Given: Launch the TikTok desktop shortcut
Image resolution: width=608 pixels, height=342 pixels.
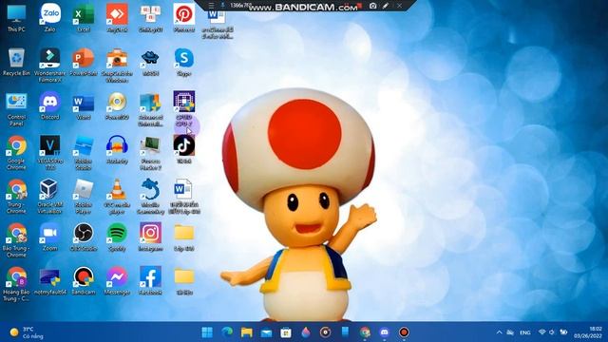Looking at the screenshot, I should point(184,150).
